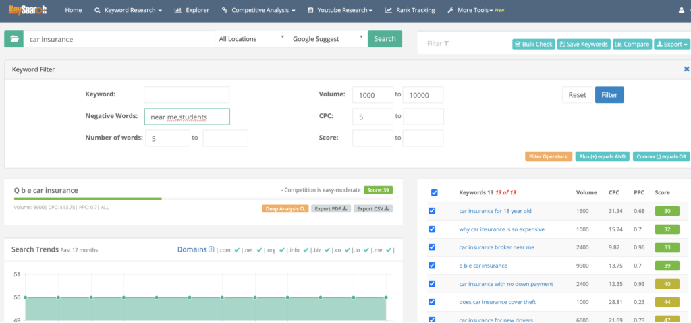Open the green folder icon beside search box

tap(14, 39)
